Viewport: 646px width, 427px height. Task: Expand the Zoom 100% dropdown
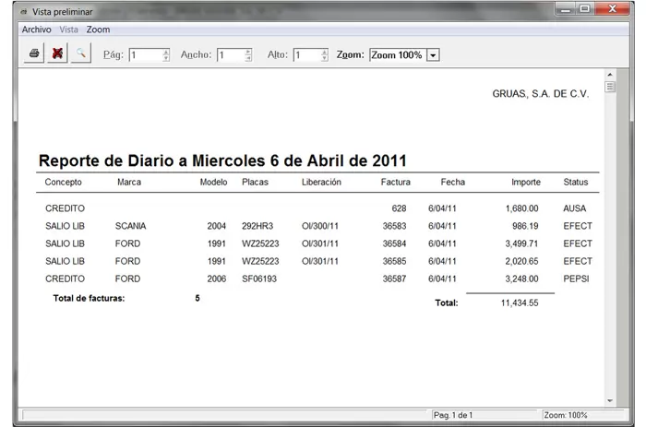coord(433,55)
